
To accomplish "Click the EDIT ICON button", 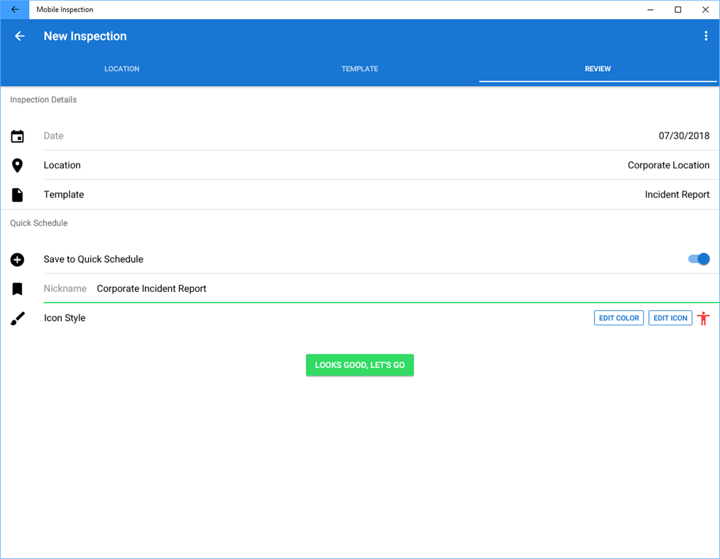I will click(670, 318).
